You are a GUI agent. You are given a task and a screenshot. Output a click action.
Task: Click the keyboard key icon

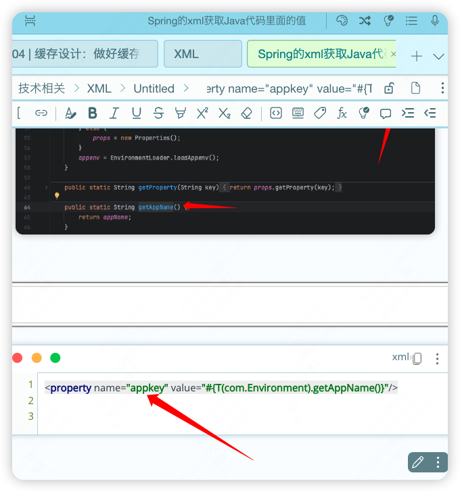point(298,113)
